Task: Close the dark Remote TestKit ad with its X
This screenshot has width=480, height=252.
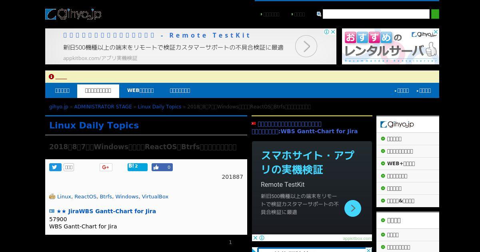Action: point(255,238)
